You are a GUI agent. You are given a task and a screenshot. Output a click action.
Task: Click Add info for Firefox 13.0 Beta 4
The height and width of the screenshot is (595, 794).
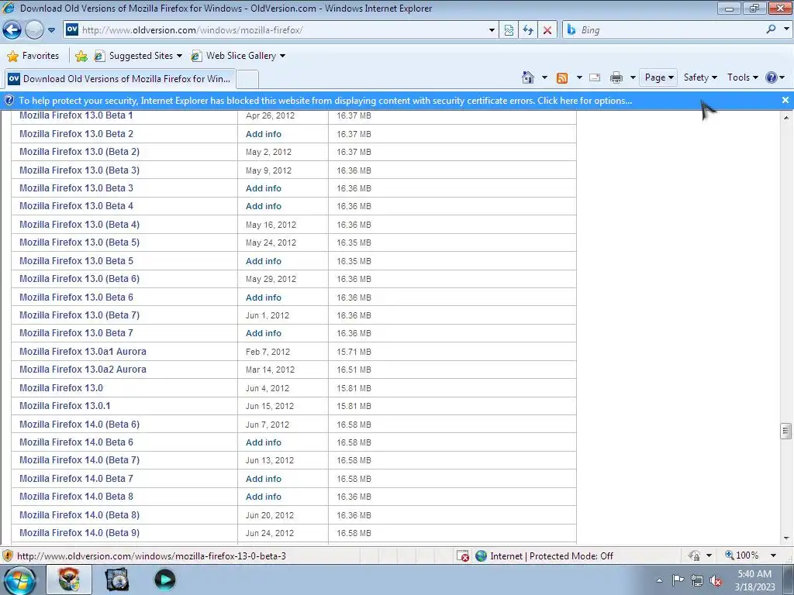tap(264, 206)
